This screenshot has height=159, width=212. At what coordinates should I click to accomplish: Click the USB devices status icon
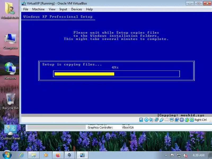(162, 120)
